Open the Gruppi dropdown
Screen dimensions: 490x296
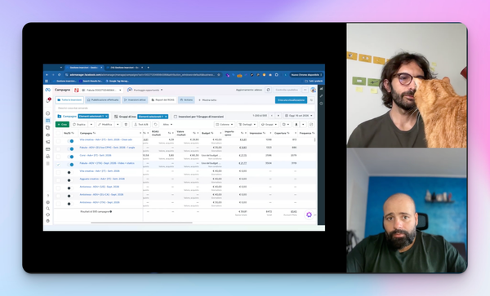pos(269,125)
